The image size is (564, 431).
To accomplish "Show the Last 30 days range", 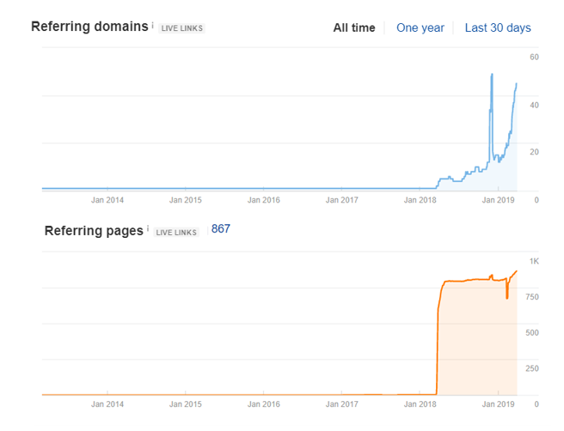I will pyautogui.click(x=498, y=27).
